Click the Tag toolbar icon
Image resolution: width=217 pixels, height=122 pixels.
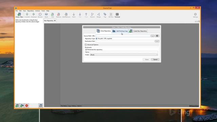click(105, 15)
